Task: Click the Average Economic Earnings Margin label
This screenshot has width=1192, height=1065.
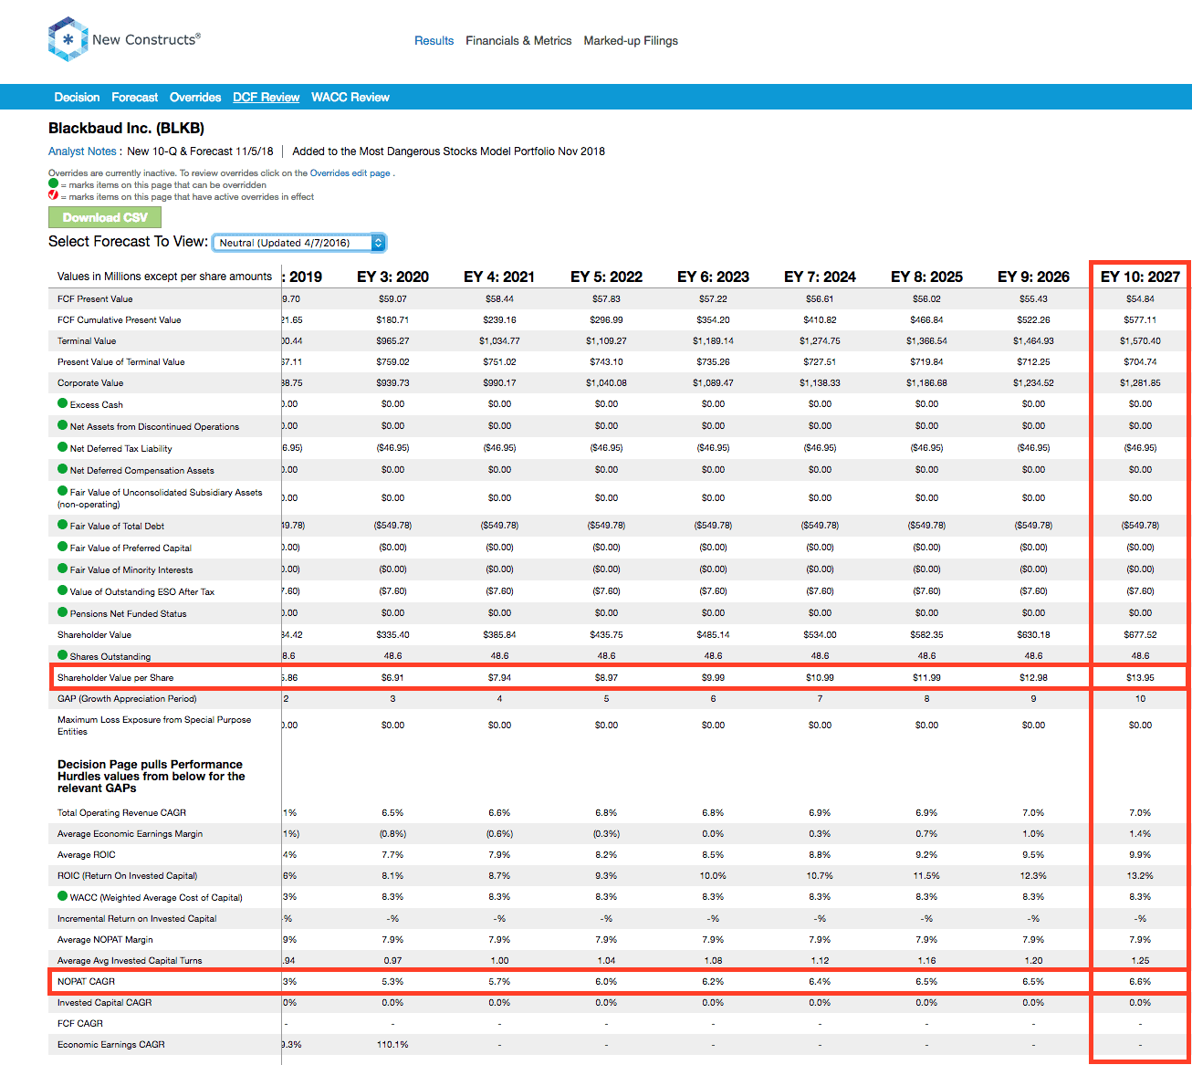Action: [x=130, y=834]
